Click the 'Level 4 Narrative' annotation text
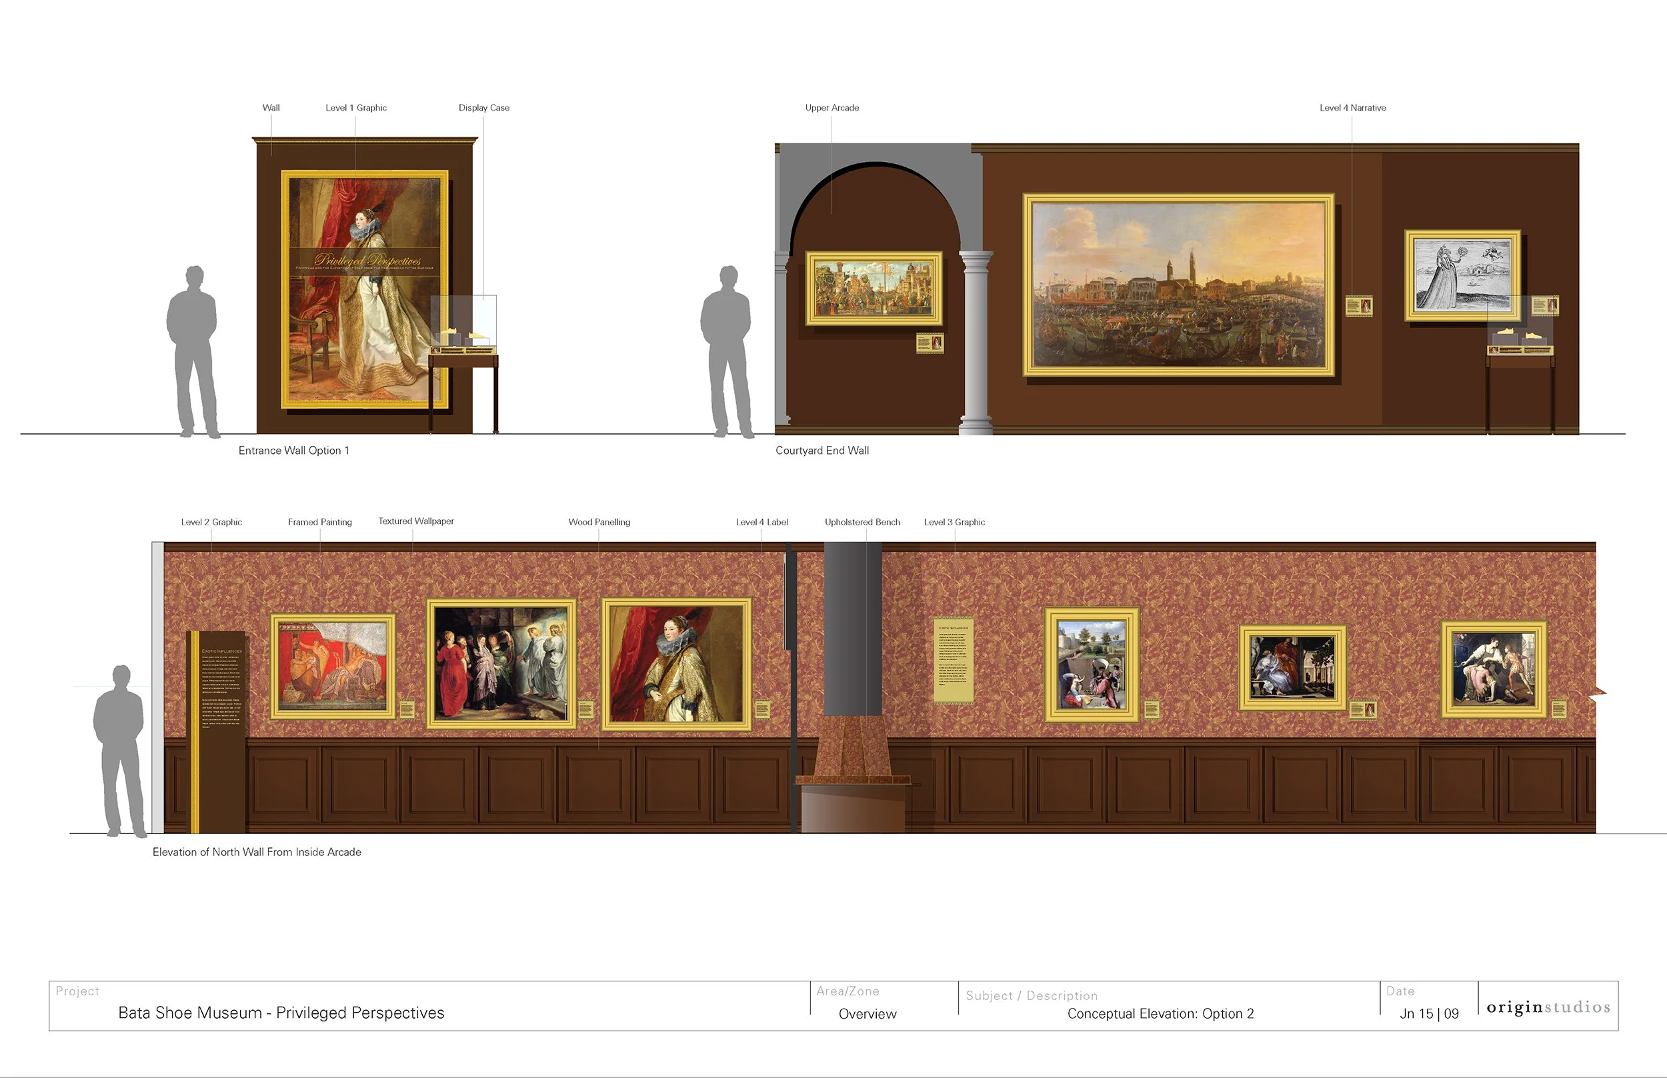The width and height of the screenshot is (1667, 1078). [1352, 108]
